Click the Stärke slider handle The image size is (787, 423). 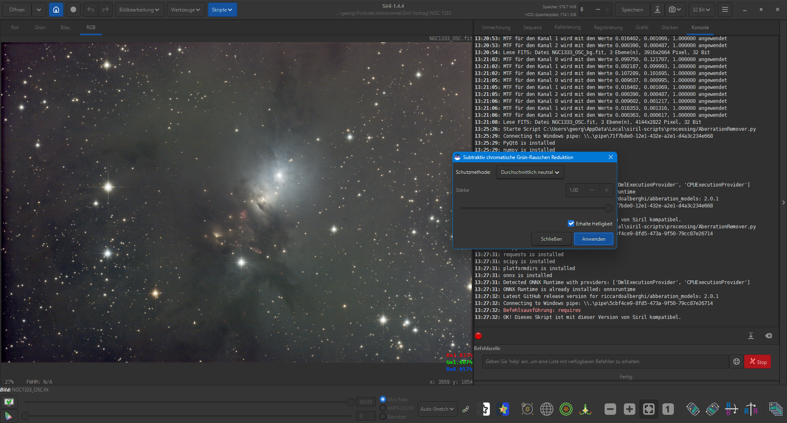pyautogui.click(x=609, y=208)
